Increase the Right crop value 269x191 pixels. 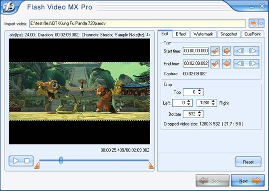coord(213,101)
